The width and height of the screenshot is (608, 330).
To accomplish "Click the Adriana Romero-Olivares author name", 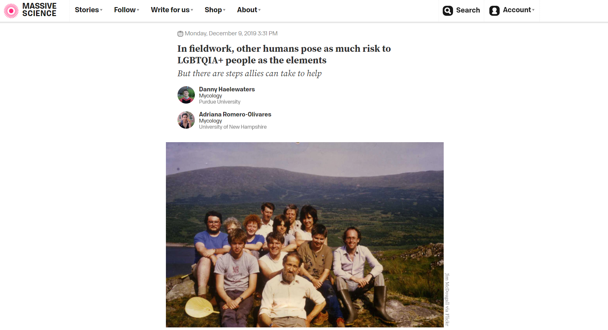I will (235, 114).
